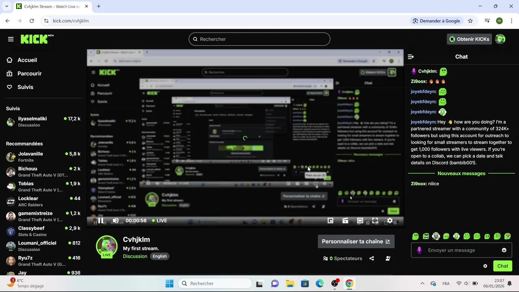Click the purple microphone identity icon in chat
The image size is (519, 292).
tap(419, 250)
